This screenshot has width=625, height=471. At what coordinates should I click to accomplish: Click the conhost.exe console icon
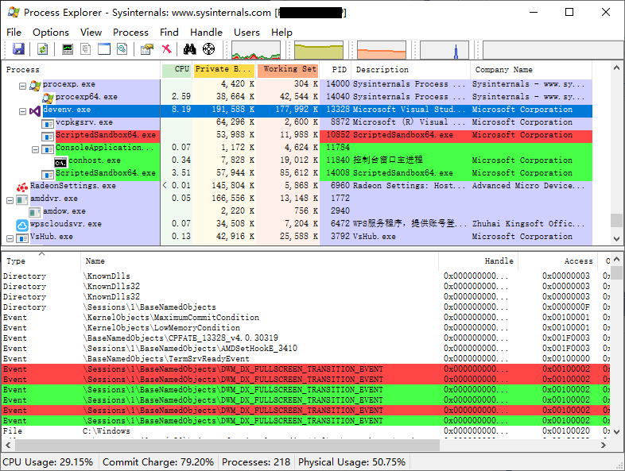[x=60, y=162]
